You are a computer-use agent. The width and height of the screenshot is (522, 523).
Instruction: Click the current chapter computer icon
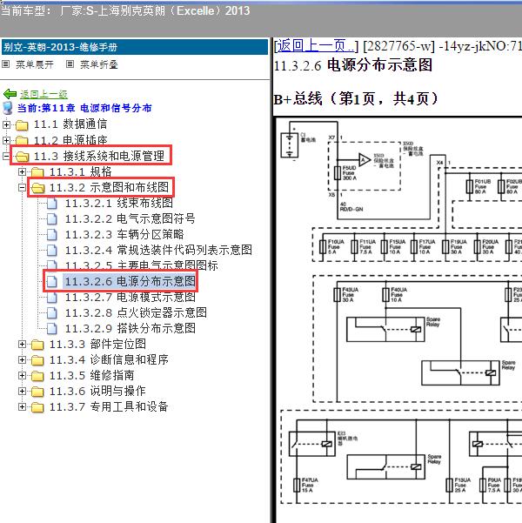pos(7,109)
